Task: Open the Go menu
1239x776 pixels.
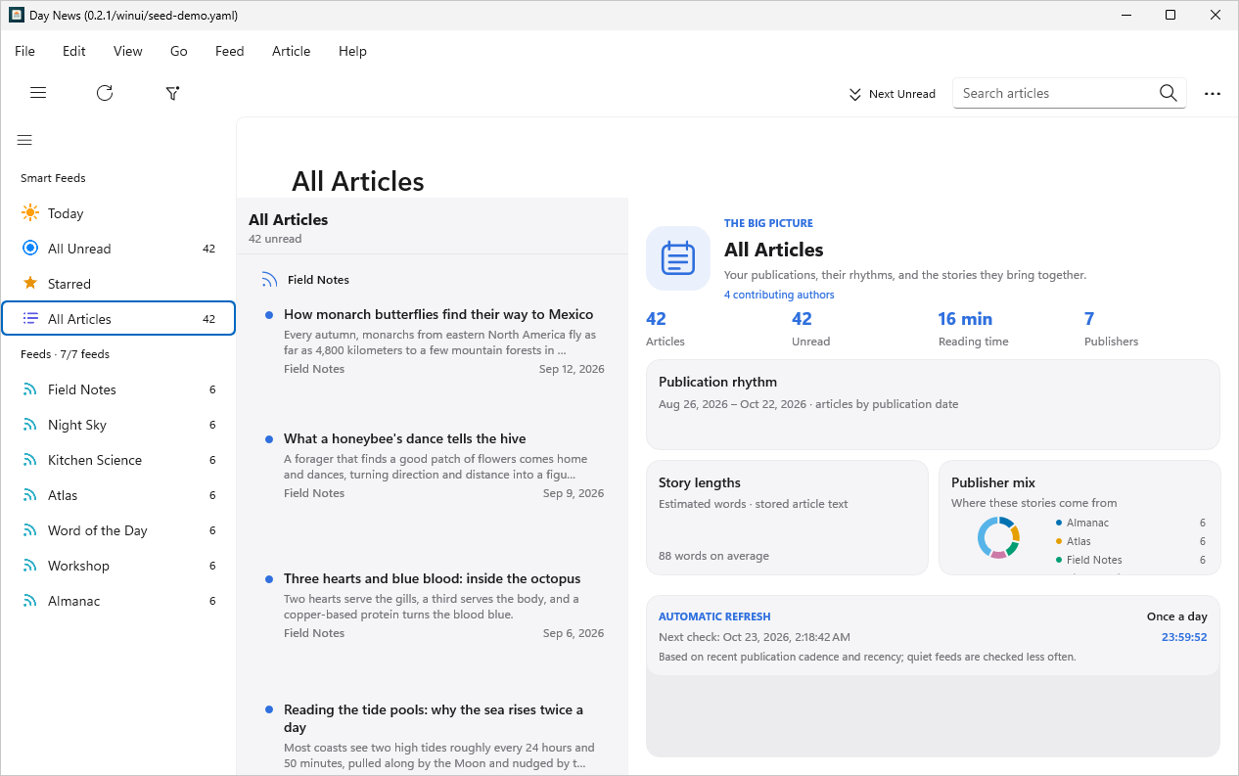Action: 179,51
